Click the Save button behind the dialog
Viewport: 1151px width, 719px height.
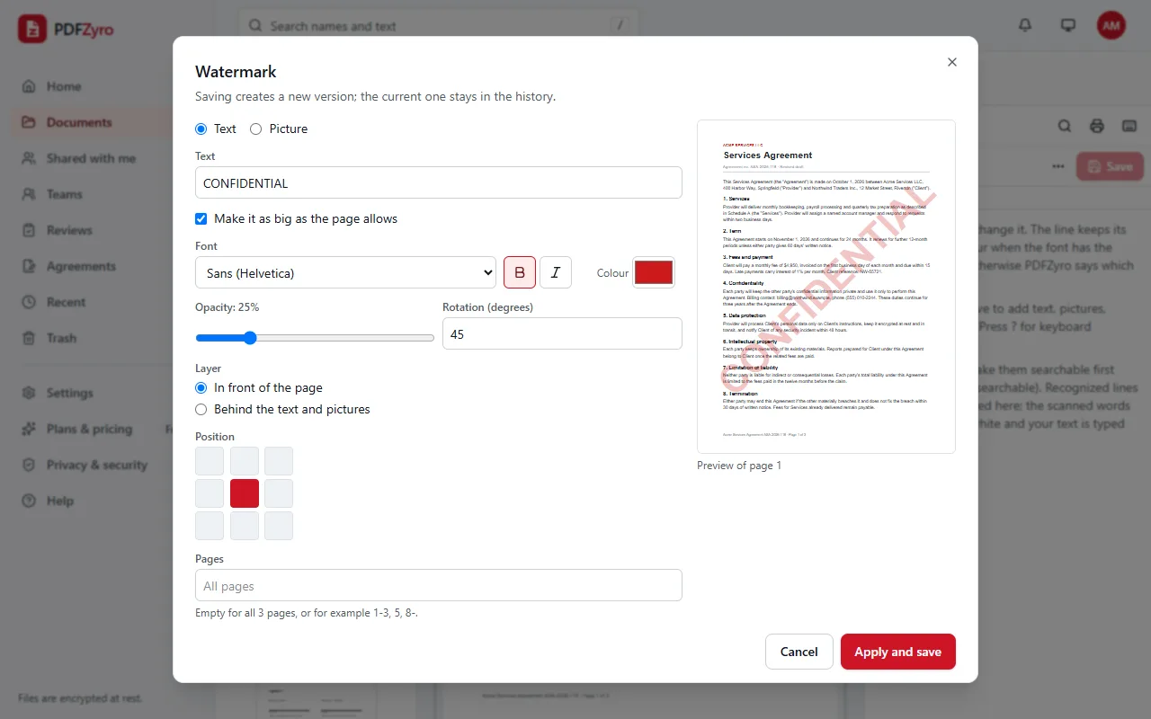pos(1110,166)
